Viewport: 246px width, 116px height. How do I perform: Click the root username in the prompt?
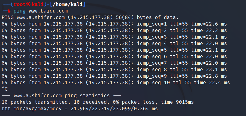point(20,4)
